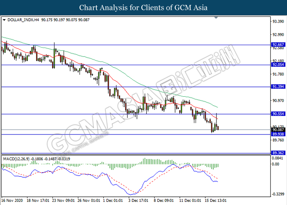Click the 16 Nov 2020 date label
The height and width of the screenshot is (205, 287).
(x=12, y=200)
